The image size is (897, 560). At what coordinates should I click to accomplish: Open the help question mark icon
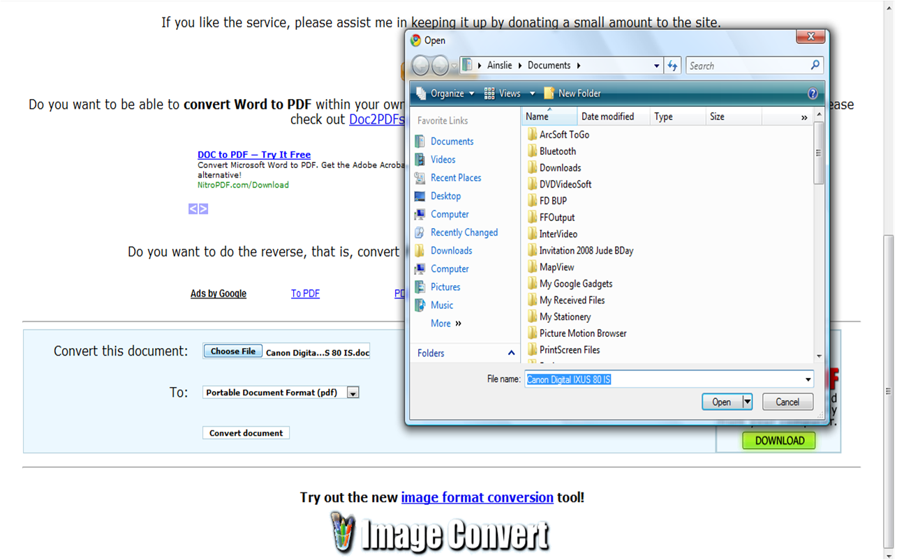812,93
